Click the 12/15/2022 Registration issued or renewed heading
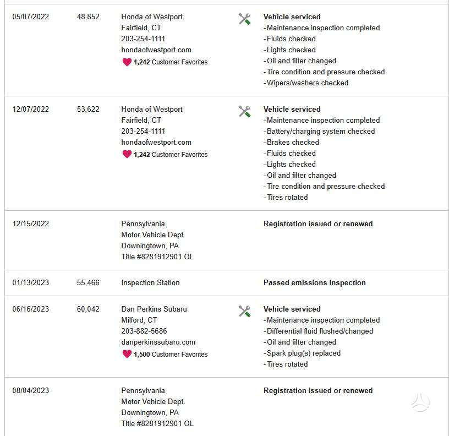449x436 pixels. coord(318,224)
